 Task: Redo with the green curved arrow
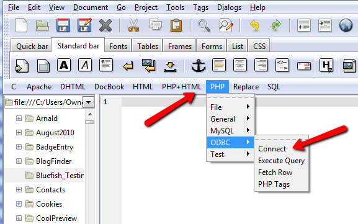point(276,25)
